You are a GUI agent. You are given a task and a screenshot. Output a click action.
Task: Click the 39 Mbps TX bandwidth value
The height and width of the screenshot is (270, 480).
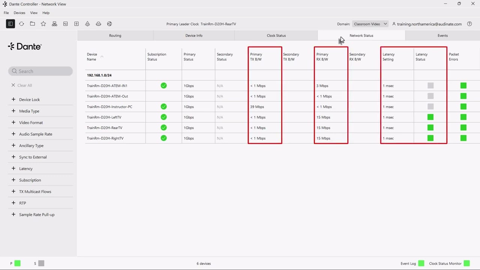click(257, 107)
